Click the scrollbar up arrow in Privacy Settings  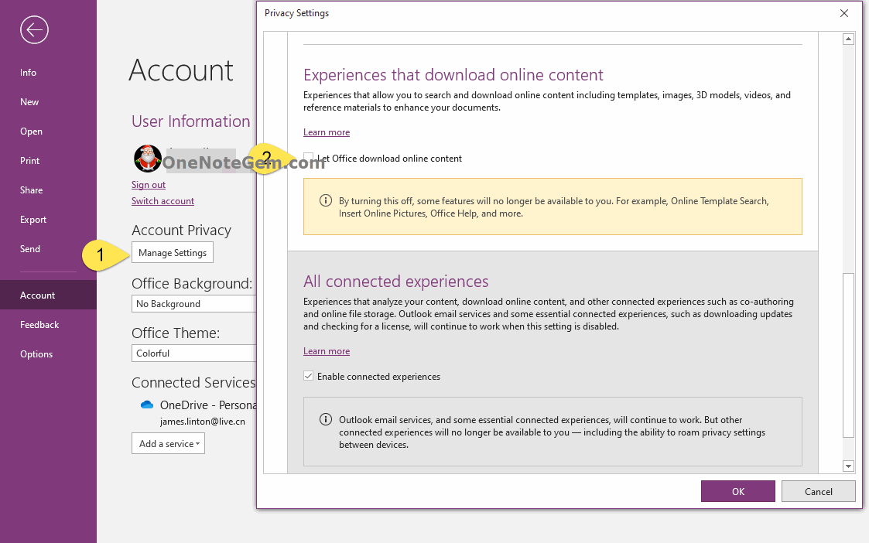click(x=849, y=39)
